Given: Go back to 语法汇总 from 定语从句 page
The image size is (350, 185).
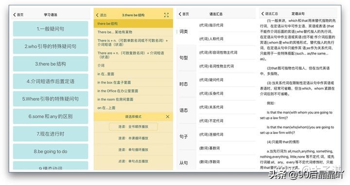Looking at the screenshot, I should click(x=262, y=14).
